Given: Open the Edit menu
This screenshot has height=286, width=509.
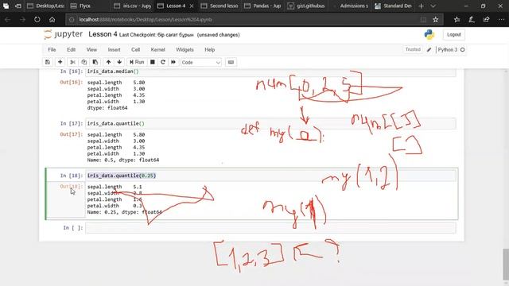Looking at the screenshot, I should coord(71,49).
